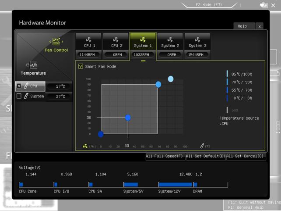Screen dimensions: 281x211
Task: Select the 85°C/100% fan curve point
Action: coord(171,79)
